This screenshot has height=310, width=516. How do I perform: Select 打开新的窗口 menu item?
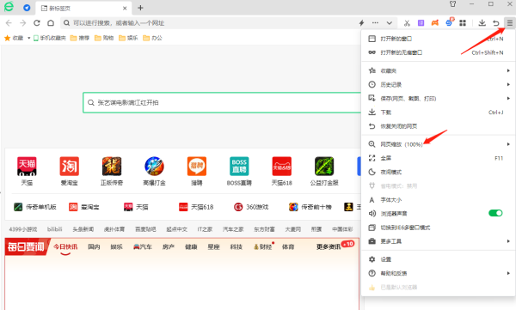[438, 39]
